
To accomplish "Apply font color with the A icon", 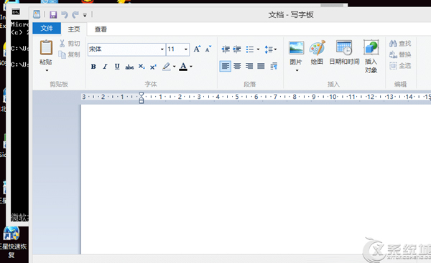I will click(183, 67).
